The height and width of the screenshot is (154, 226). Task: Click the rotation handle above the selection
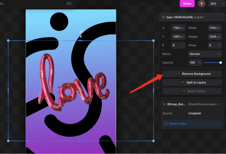click(x=81, y=32)
